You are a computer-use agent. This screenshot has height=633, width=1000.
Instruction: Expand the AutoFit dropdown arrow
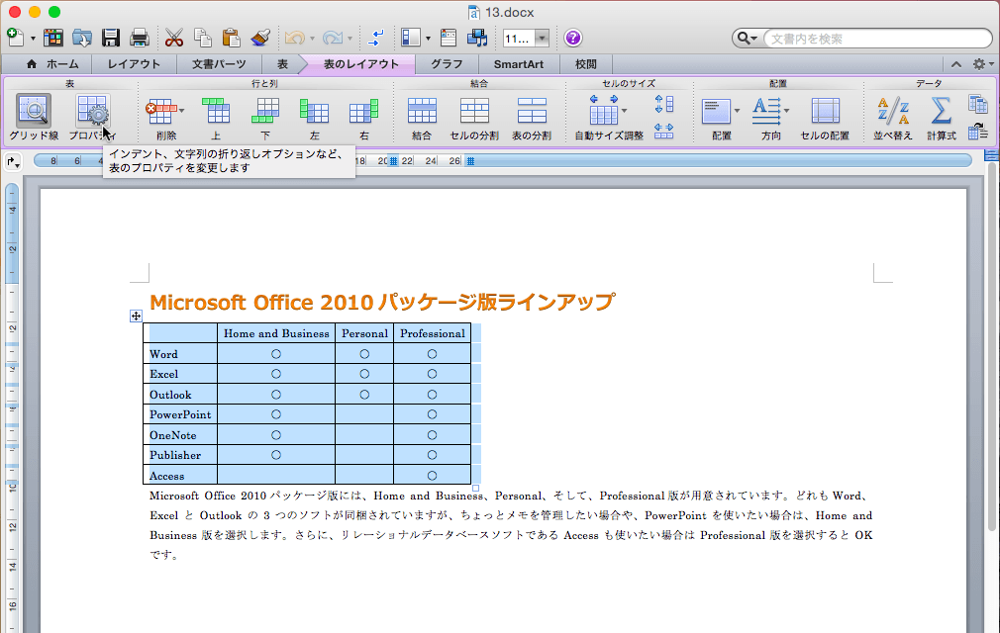[x=625, y=111]
